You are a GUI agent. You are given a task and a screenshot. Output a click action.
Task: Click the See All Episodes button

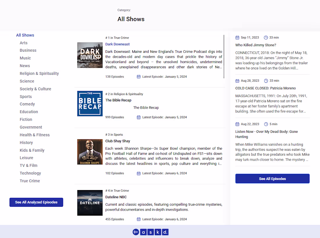click(x=272, y=178)
